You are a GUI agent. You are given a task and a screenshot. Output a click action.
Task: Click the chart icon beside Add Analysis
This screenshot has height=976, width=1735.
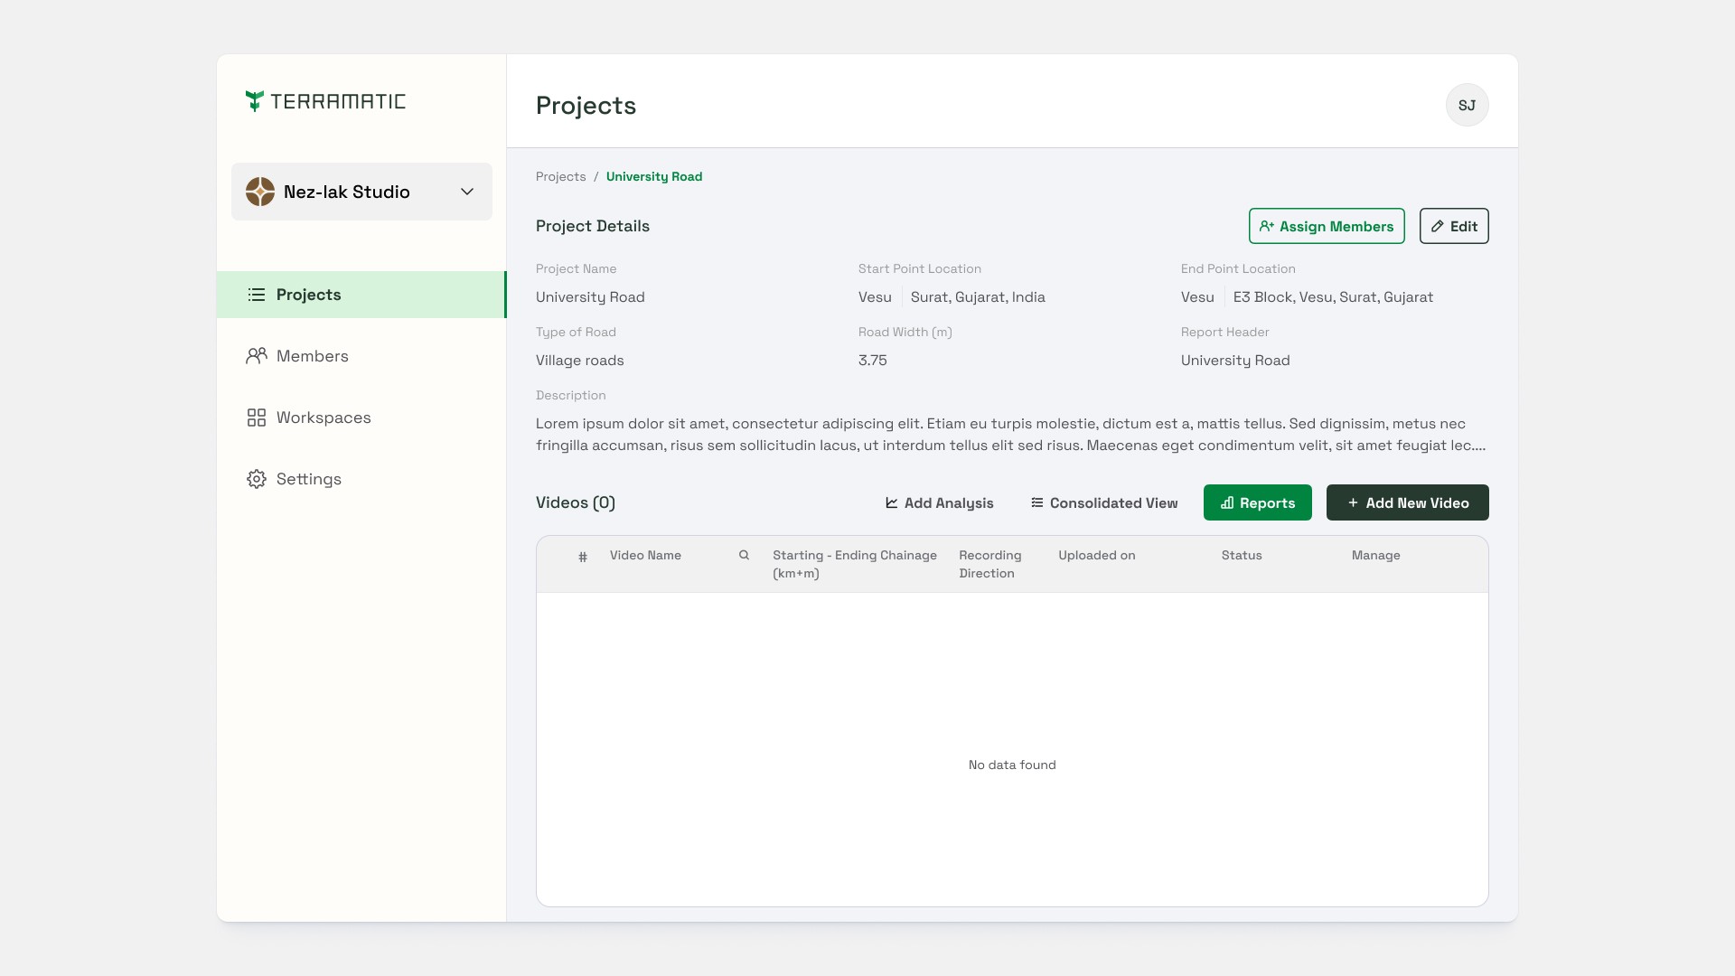892,502
